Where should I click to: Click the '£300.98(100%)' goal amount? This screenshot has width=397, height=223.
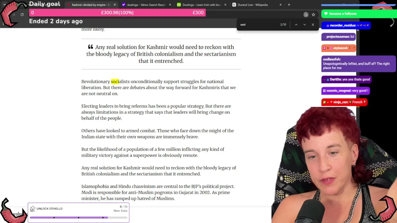coord(117,13)
